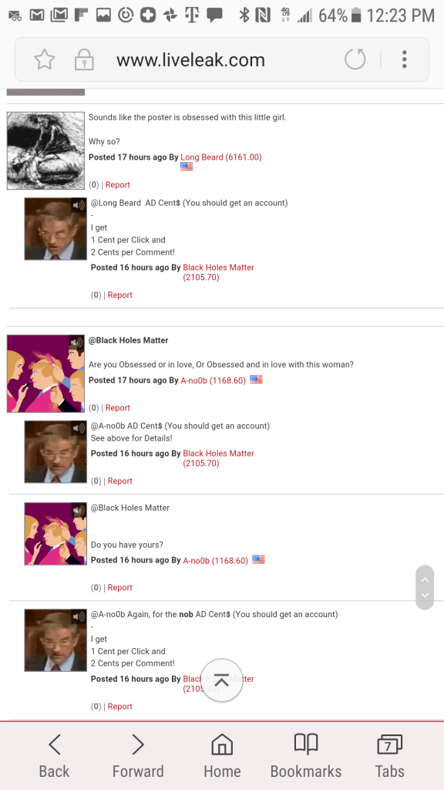Tap the fast scroll handle on right edge
Image resolution: width=444 pixels, height=790 pixels.
click(425, 587)
